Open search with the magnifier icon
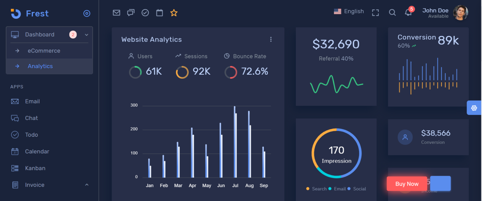The height and width of the screenshot is (201, 482). (392, 13)
